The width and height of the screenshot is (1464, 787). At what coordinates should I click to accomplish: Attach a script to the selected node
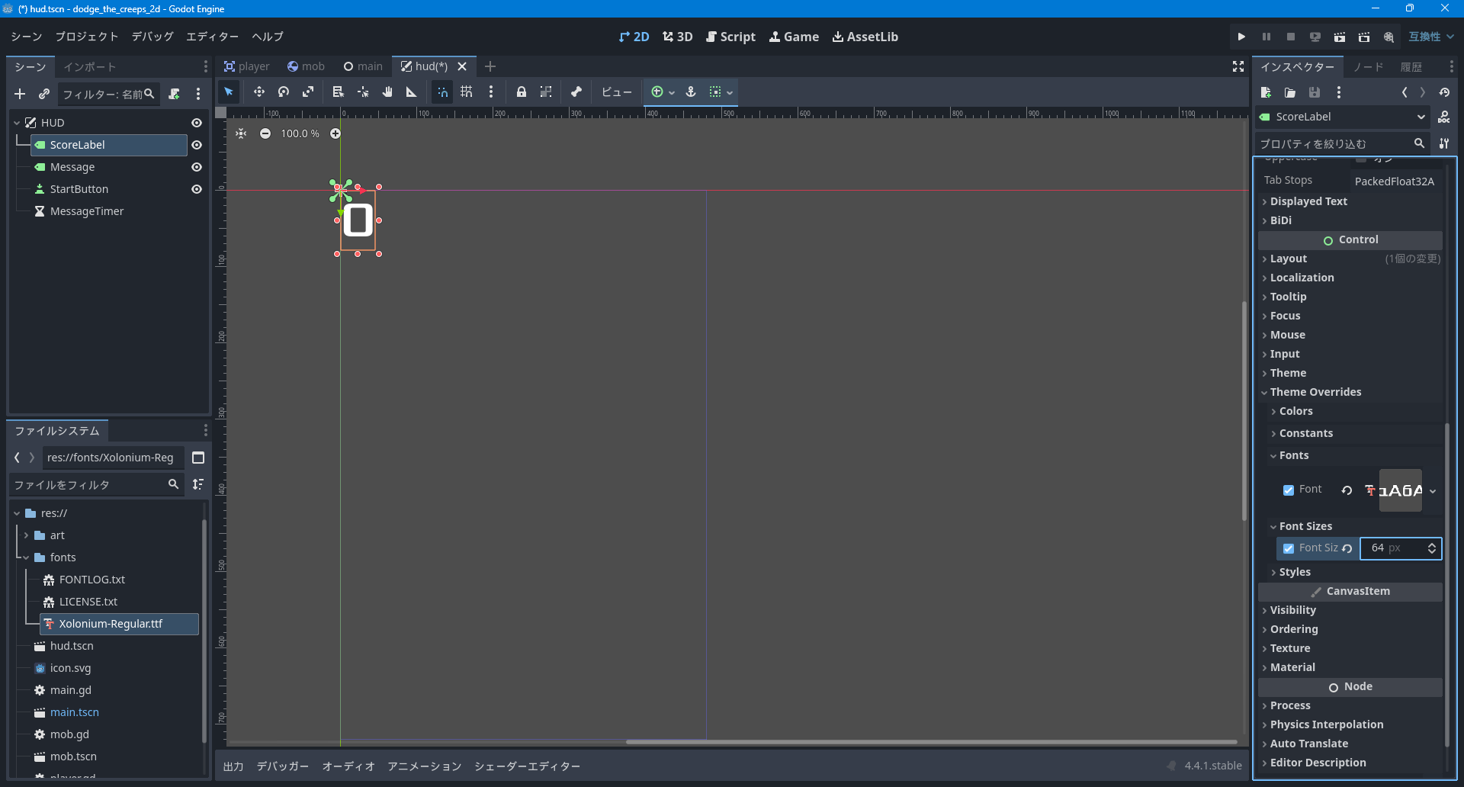[x=175, y=94]
